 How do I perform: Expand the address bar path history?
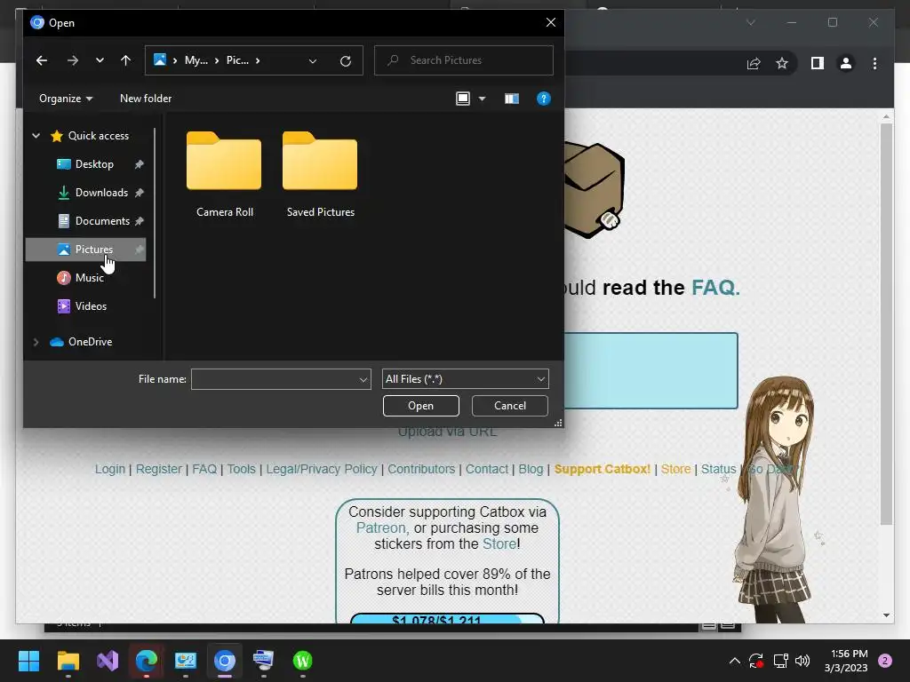coord(312,61)
